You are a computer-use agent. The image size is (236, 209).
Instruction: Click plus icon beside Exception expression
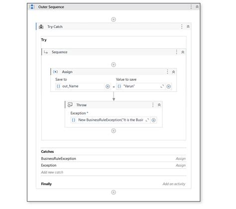[153, 120]
